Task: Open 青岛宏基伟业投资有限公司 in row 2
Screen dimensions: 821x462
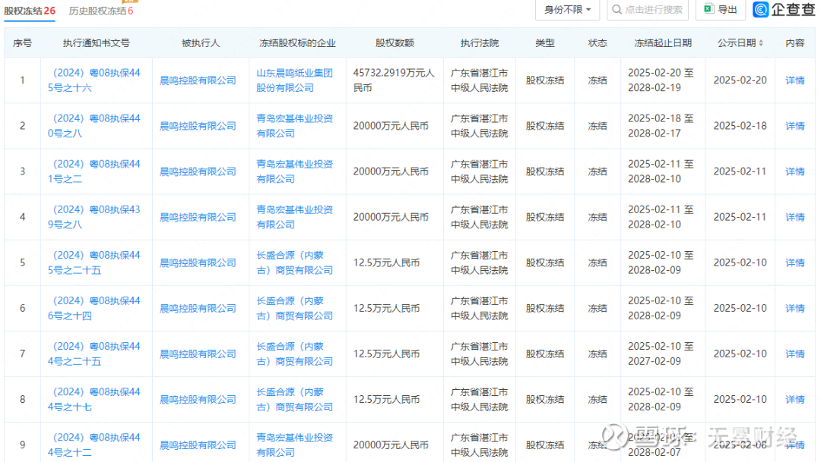Action: click(x=295, y=125)
